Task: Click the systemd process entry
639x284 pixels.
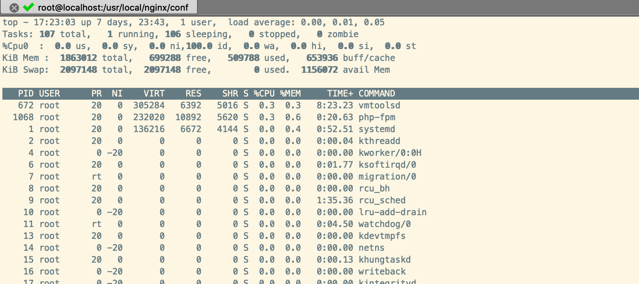Action: click(377, 129)
